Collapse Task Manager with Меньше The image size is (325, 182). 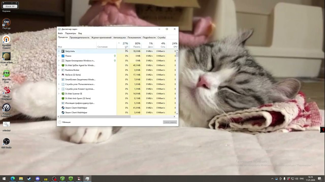point(64,122)
